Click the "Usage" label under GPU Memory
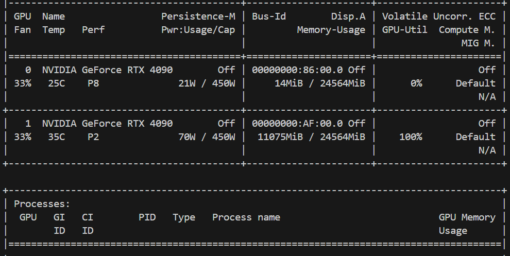 point(453,231)
